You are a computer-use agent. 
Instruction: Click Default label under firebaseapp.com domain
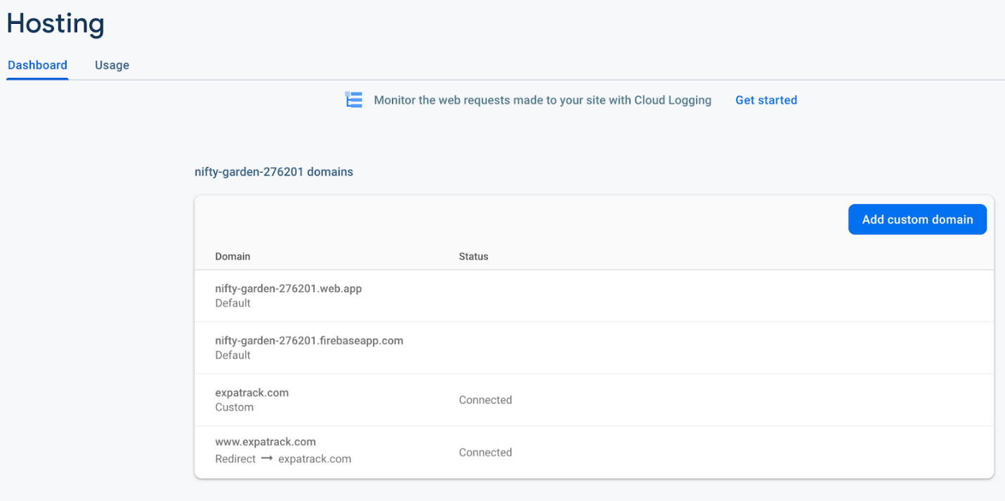[x=232, y=355]
